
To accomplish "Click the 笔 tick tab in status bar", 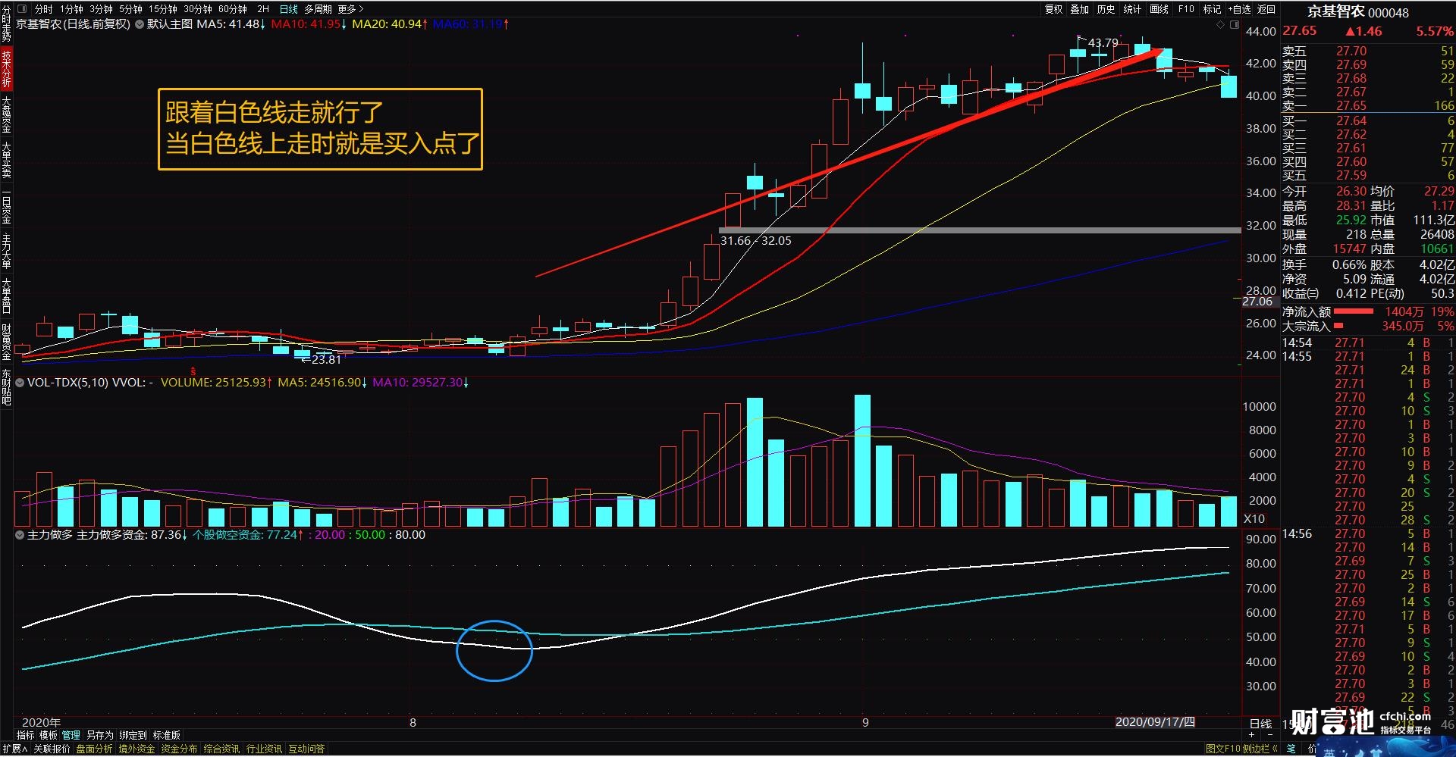I will [1291, 749].
